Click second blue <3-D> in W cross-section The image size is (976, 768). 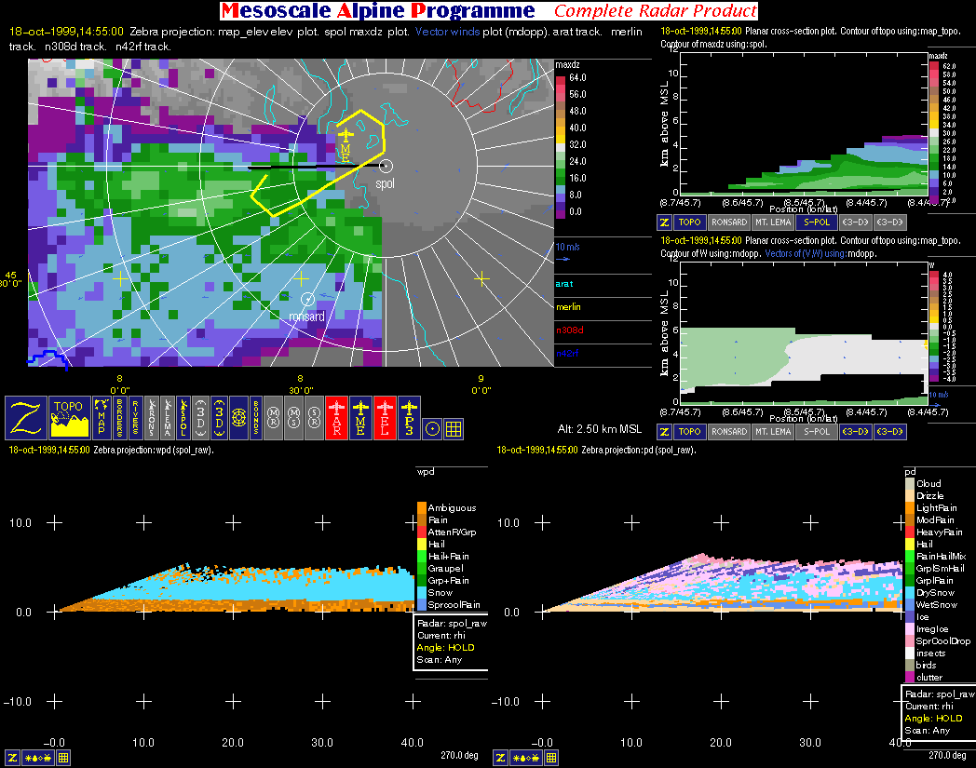pos(889,432)
